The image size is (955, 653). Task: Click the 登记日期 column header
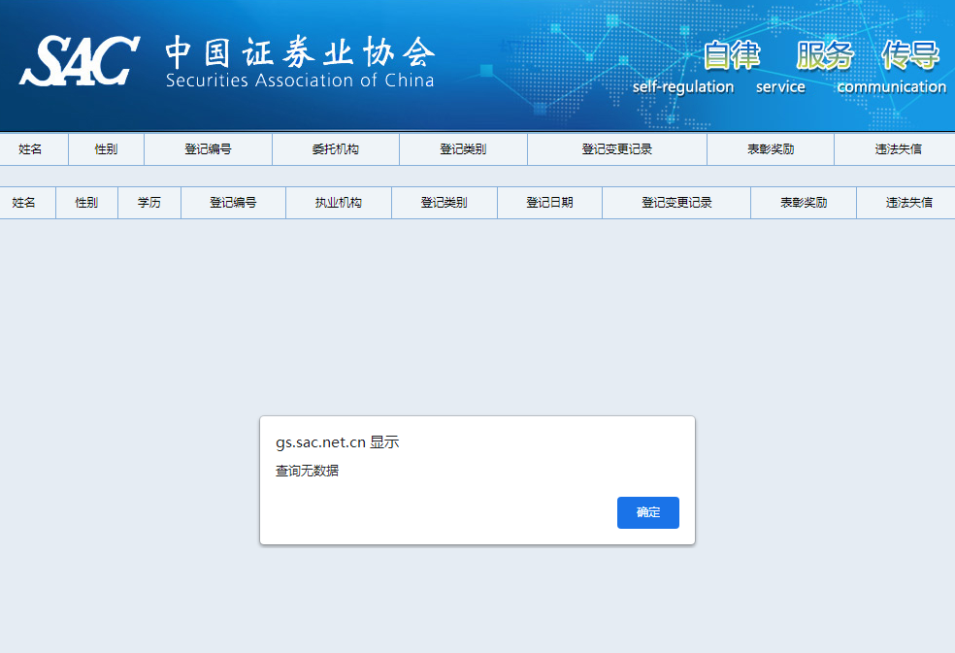click(549, 203)
